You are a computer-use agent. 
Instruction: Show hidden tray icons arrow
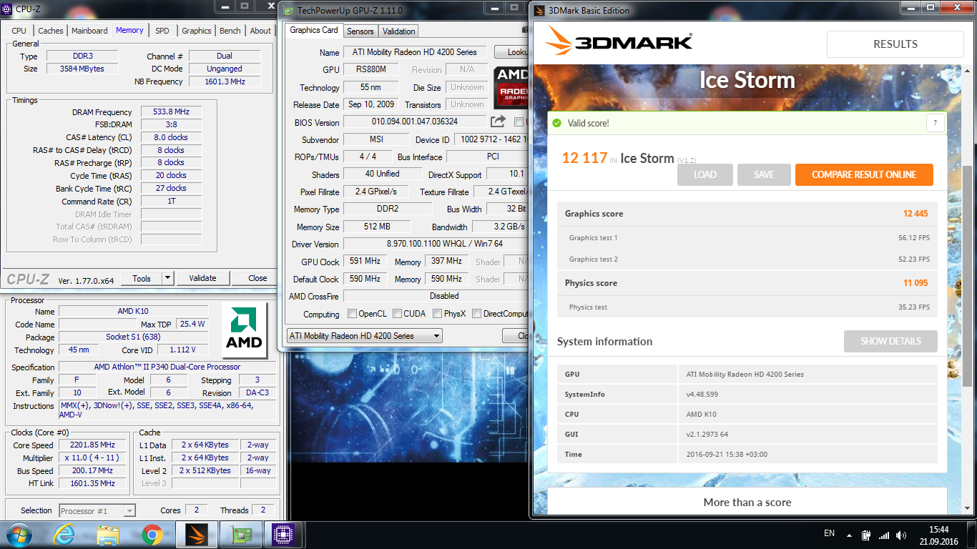(849, 535)
